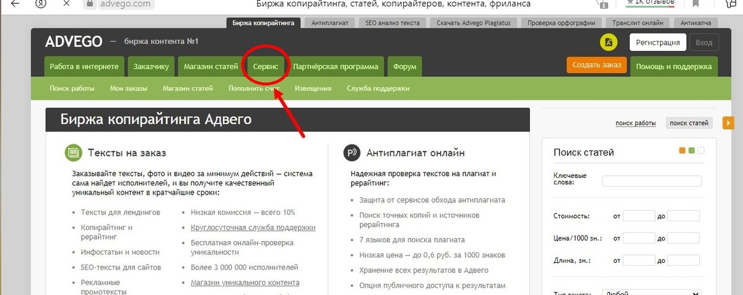
Task: Click the padlock site security icon
Action: [90, 3]
